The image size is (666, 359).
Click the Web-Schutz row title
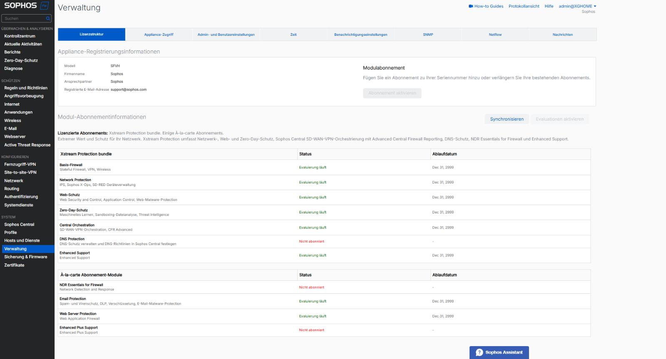pos(70,195)
